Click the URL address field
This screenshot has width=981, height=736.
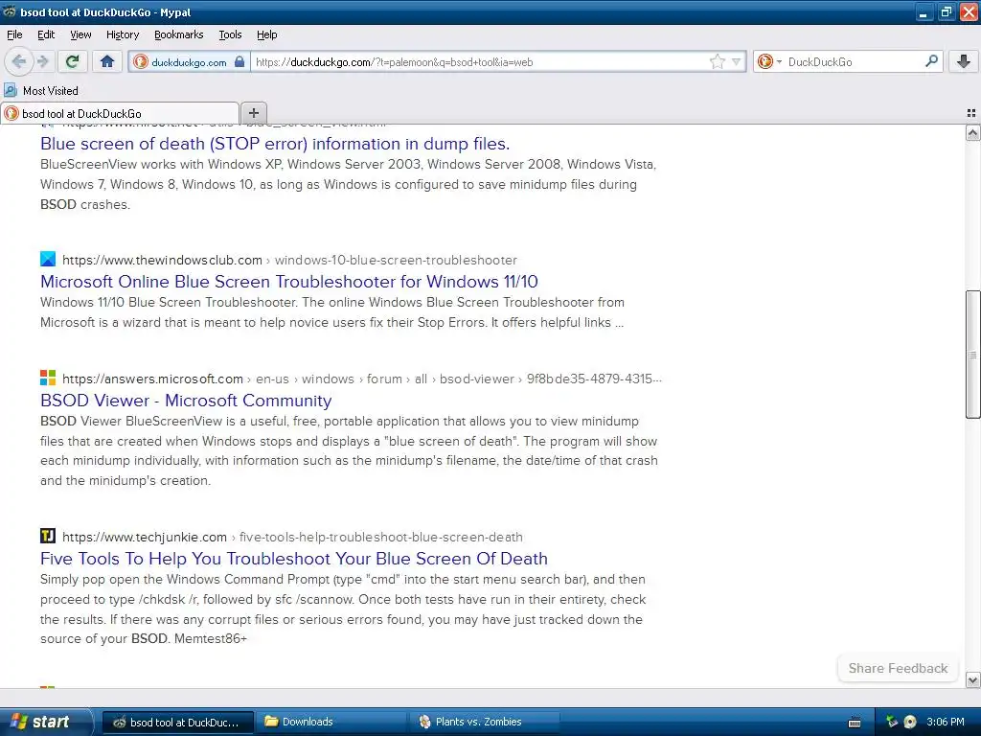pos(479,62)
